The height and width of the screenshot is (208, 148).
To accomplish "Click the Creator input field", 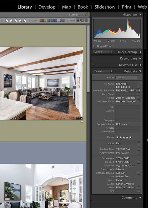I will [128, 128].
